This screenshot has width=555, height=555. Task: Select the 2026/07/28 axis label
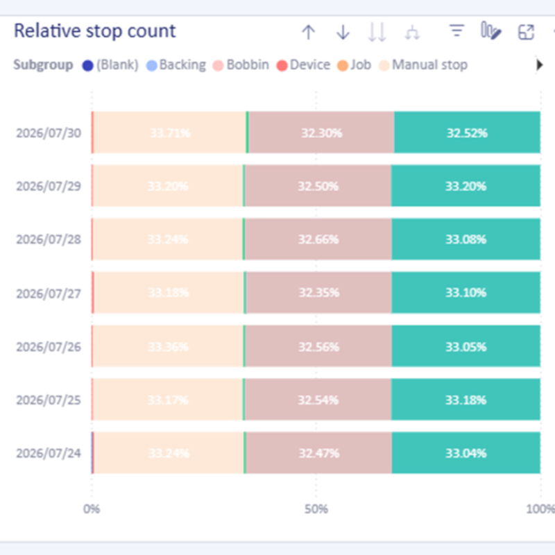[x=49, y=239]
